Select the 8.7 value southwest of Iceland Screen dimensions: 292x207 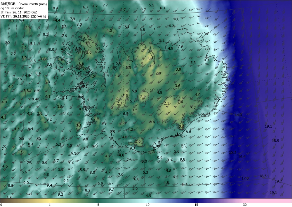56,161
